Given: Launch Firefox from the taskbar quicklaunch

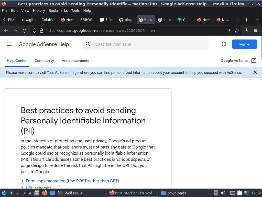Looking at the screenshot, I should (45, 193).
